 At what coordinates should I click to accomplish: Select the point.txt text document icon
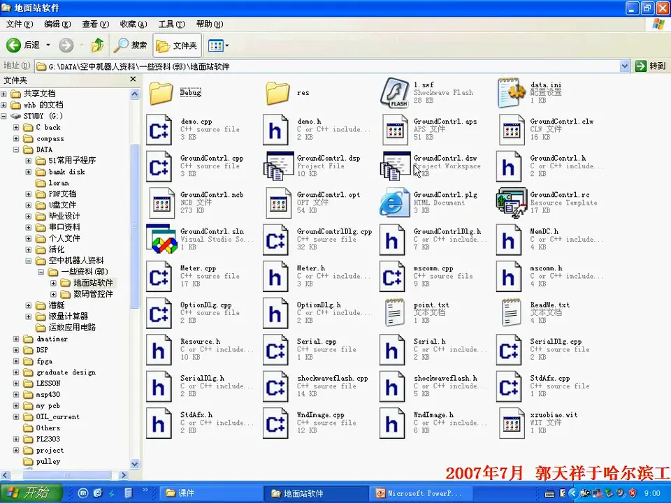click(394, 313)
